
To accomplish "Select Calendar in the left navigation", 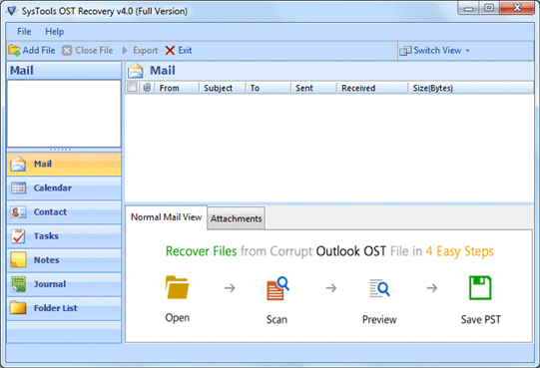I will click(x=64, y=187).
